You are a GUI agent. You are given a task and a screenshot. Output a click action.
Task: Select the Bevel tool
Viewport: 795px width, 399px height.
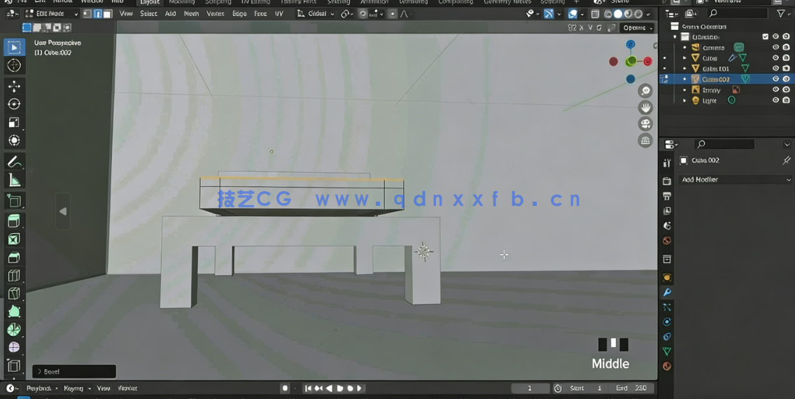click(14, 258)
